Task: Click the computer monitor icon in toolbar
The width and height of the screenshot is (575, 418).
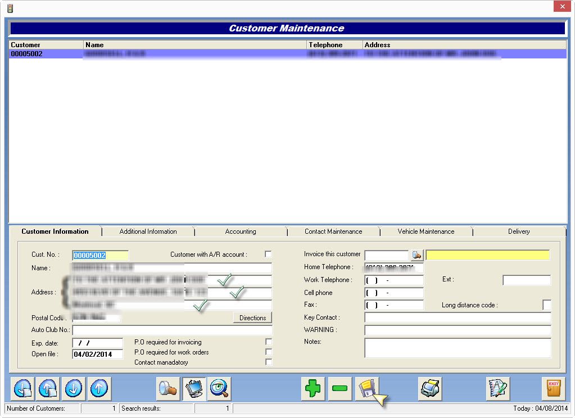Action: pyautogui.click(x=194, y=388)
